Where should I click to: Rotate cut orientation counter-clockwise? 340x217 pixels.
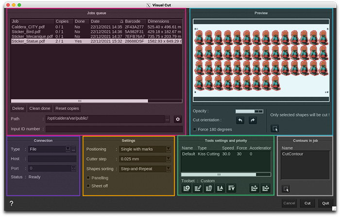point(240,120)
